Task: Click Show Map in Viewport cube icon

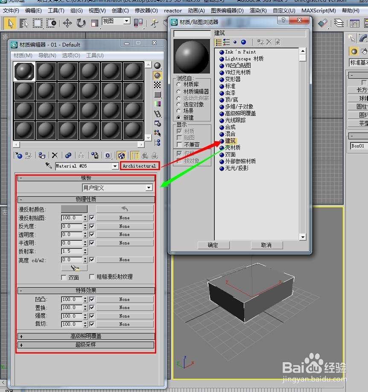Action: coord(121,156)
